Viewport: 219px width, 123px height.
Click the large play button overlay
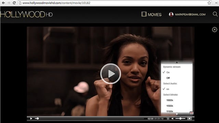tap(111, 74)
